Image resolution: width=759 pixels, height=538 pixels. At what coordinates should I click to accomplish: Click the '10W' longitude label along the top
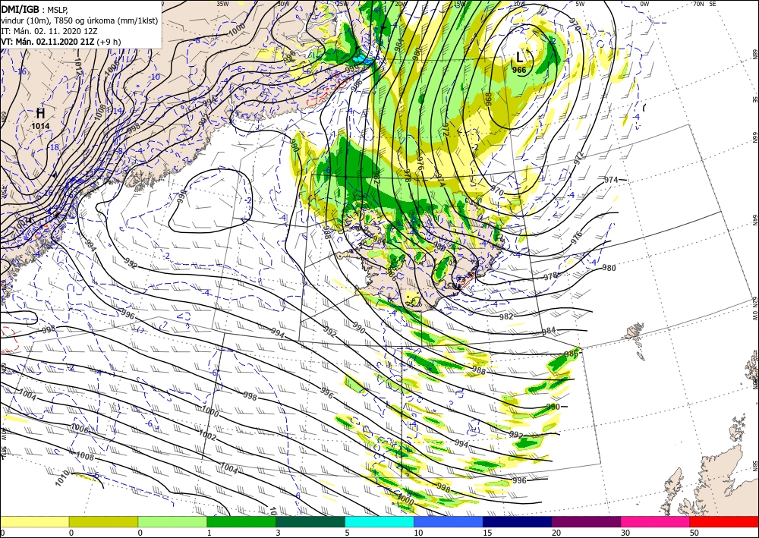[x=519, y=4]
